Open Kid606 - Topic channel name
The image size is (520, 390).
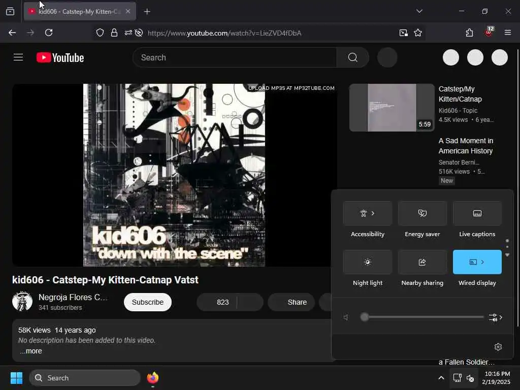(458, 110)
